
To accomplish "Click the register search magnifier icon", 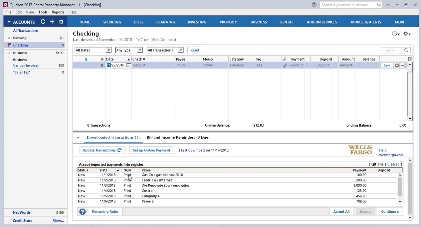I will point(406,50).
